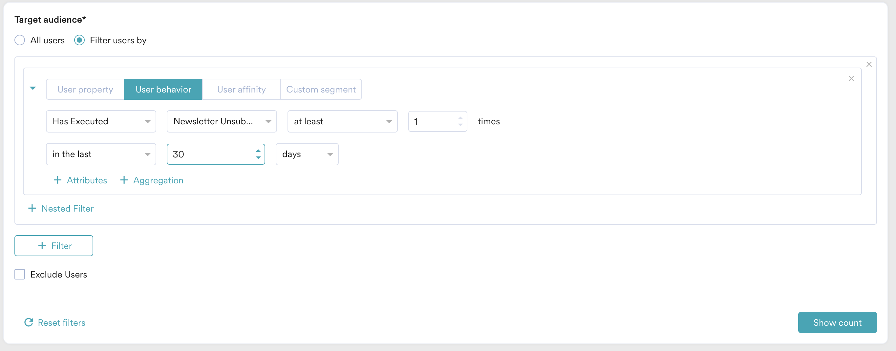
Task: Click the Reset filters refresh icon
Action: [x=29, y=322]
